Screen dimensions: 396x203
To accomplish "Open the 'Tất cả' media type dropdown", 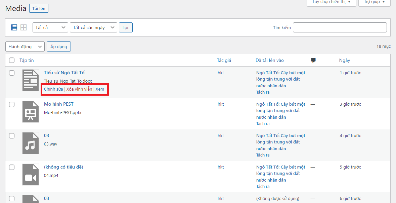I will pyautogui.click(x=50, y=27).
